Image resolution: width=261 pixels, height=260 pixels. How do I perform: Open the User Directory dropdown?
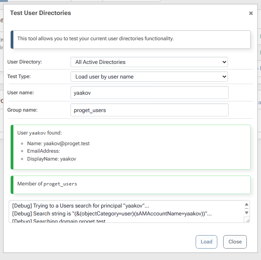(149, 62)
